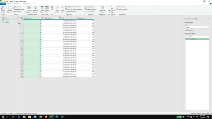Click the Choose Columns icon
The width and height of the screenshot is (212, 119).
(x=29, y=8)
